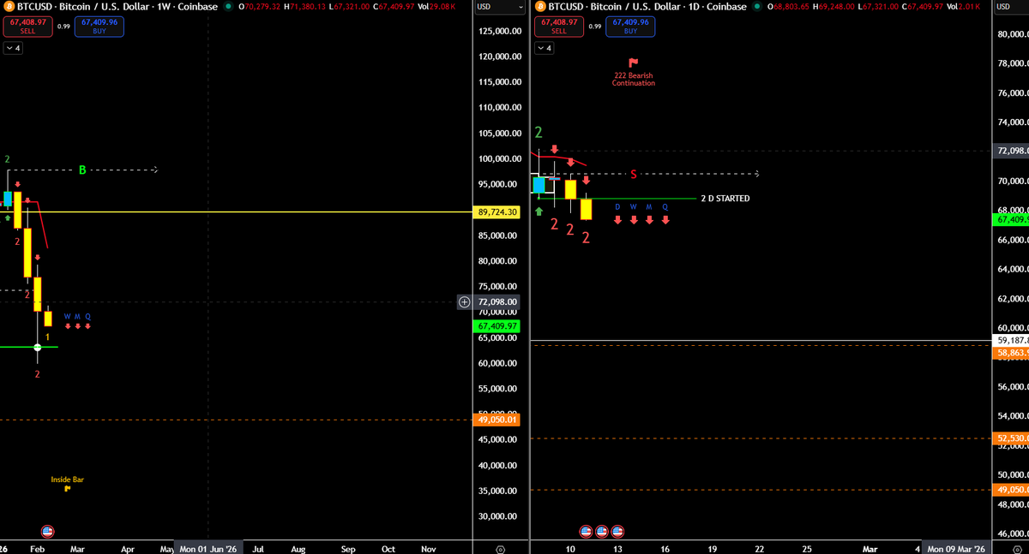
Task: Click the plus icon beside 72,098.00 price label
Action: click(x=465, y=302)
